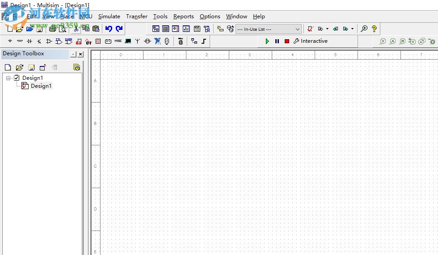Select the Design1 schematic sheet in tree

(41, 86)
